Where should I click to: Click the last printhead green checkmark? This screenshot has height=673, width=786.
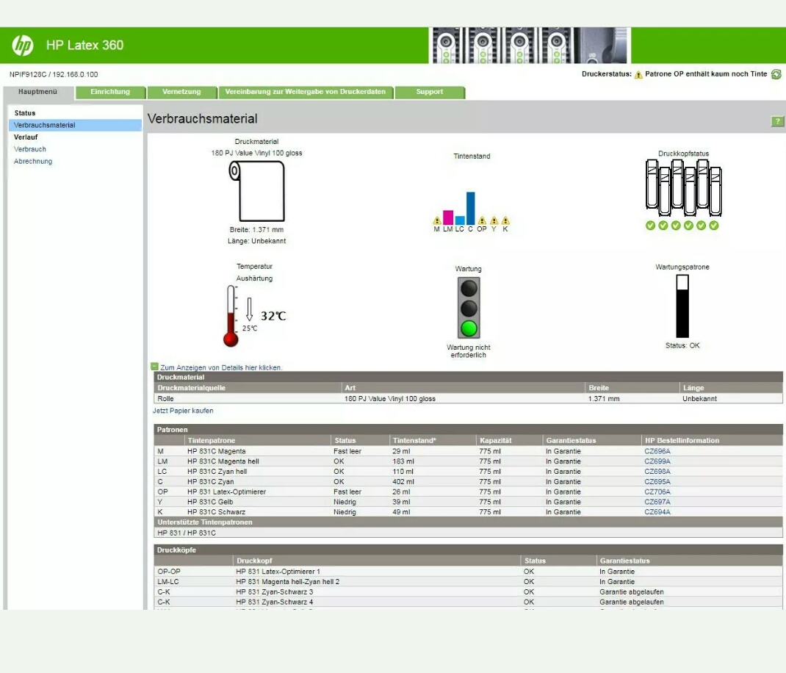tap(714, 226)
